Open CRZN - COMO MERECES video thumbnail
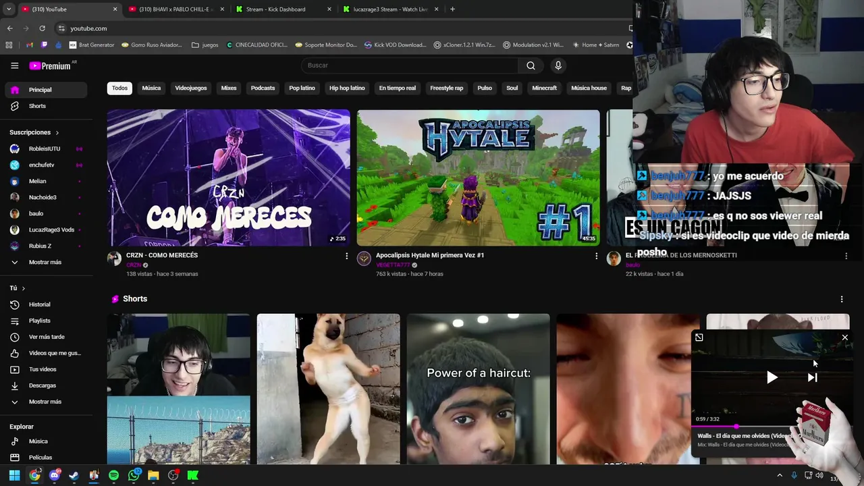The width and height of the screenshot is (864, 486). [228, 178]
